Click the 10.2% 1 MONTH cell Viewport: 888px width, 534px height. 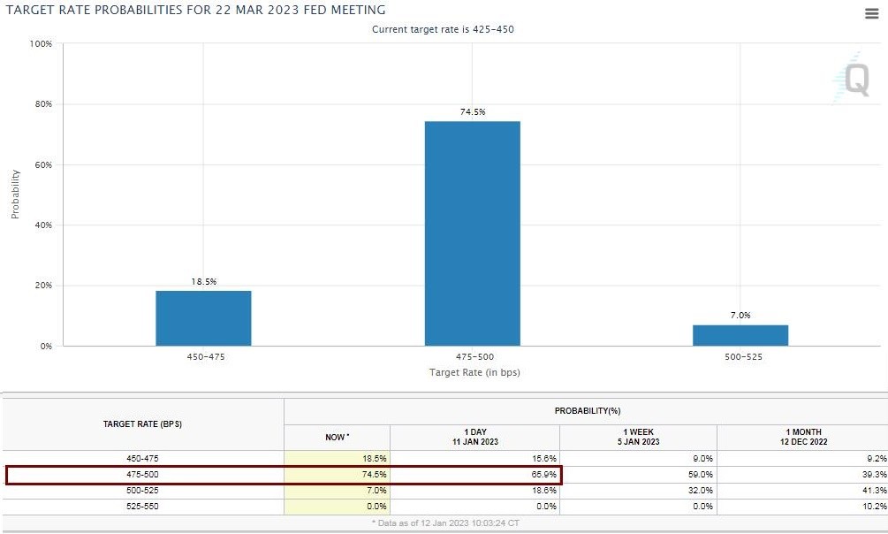pyautogui.click(x=803, y=507)
